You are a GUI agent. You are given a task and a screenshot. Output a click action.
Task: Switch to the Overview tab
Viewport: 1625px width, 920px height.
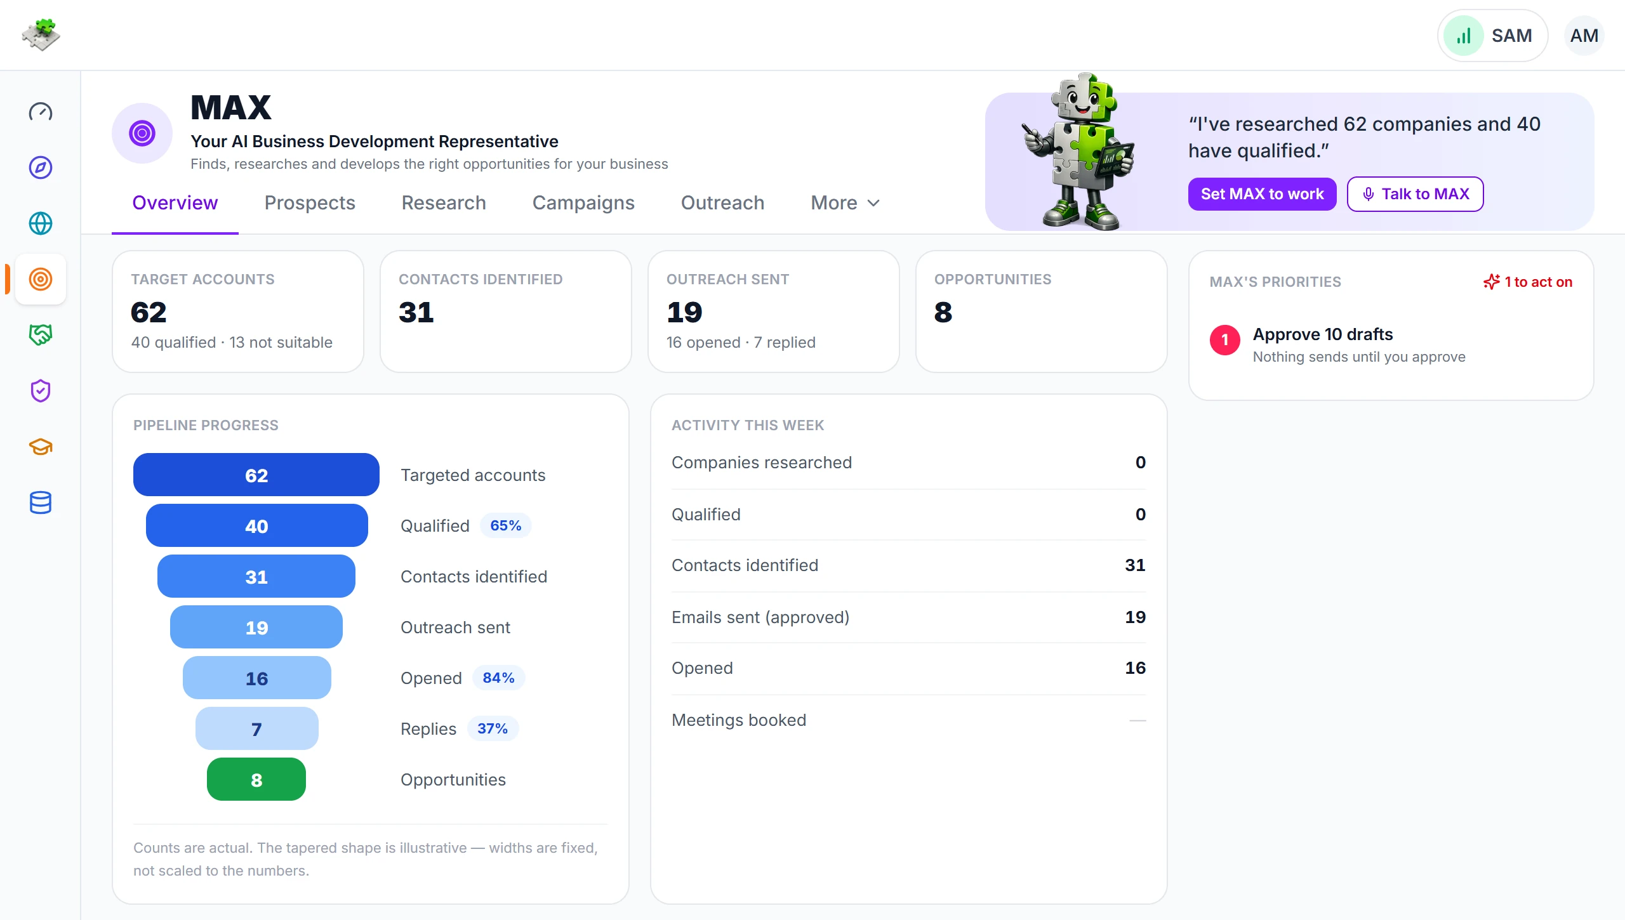click(175, 203)
